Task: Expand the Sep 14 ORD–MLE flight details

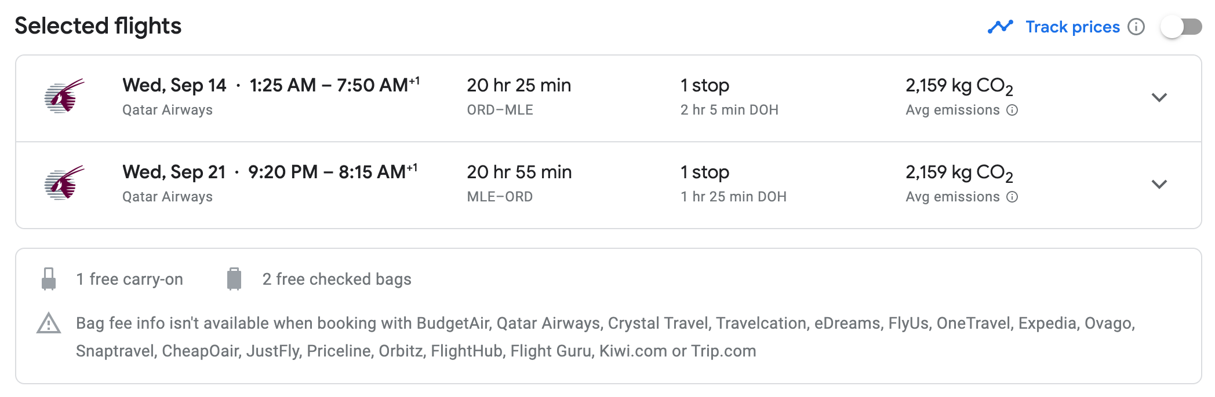Action: pos(1159,97)
